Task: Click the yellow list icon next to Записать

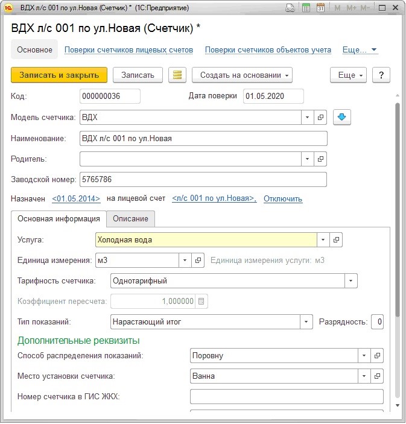Action: 177,75
